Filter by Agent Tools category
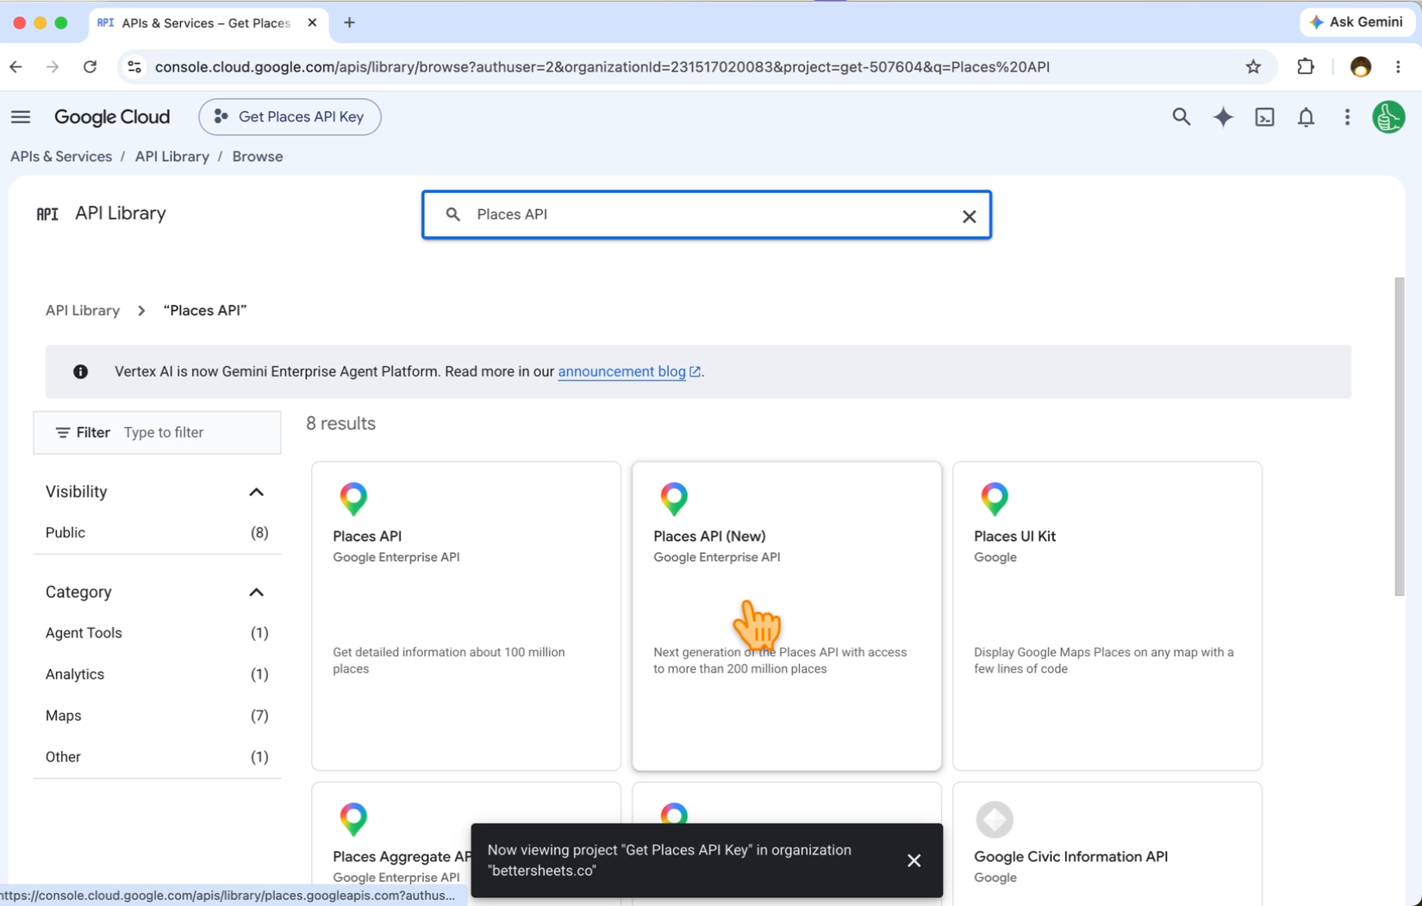 click(x=157, y=633)
